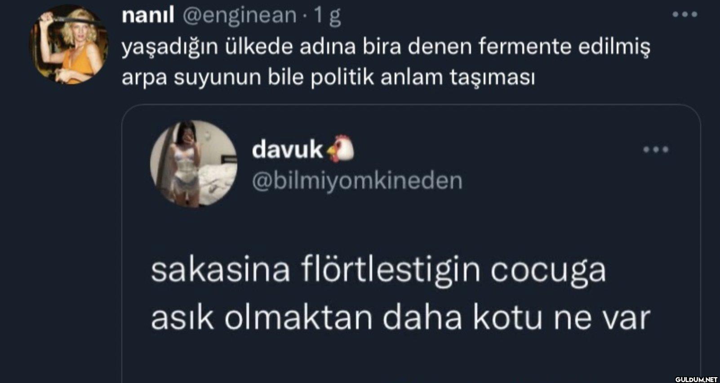The width and height of the screenshot is (720, 383).
Task: Open the @enginean handle link
Action: [240, 16]
